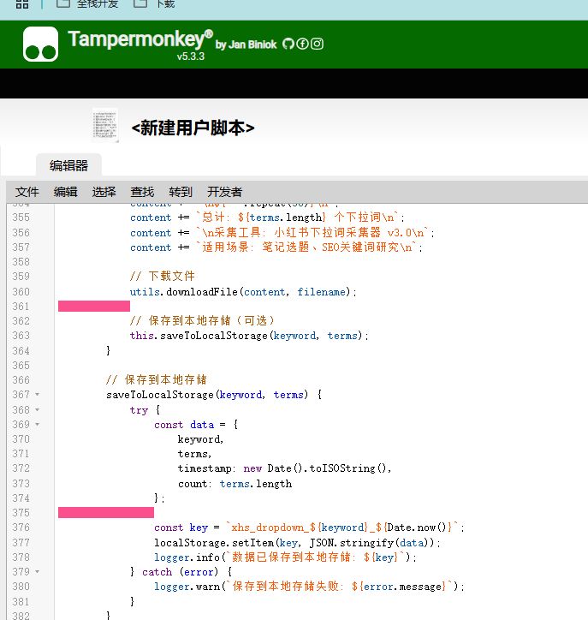Click the pink lint highlight on line 375

[105, 513]
